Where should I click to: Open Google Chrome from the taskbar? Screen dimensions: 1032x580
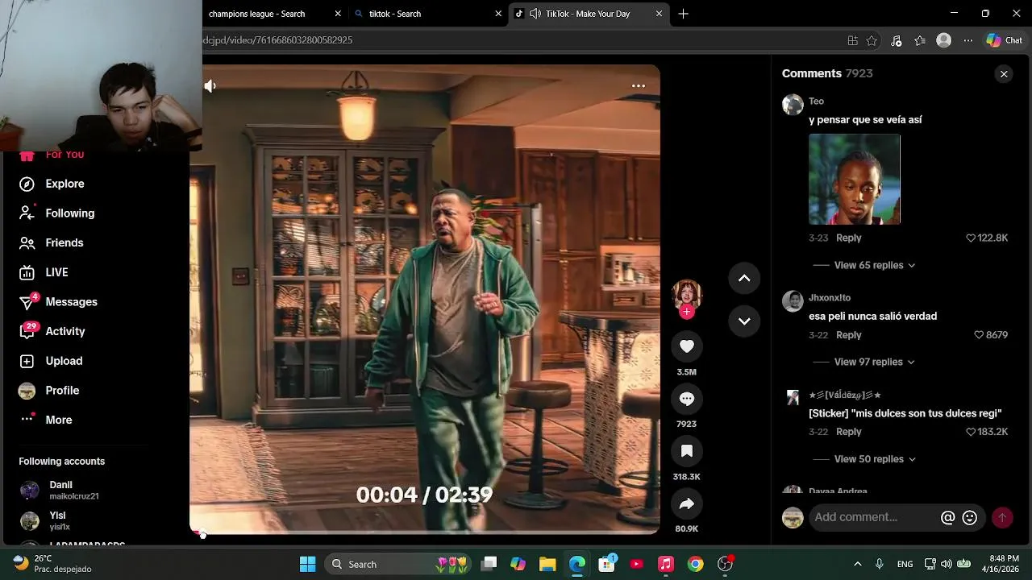click(x=695, y=564)
